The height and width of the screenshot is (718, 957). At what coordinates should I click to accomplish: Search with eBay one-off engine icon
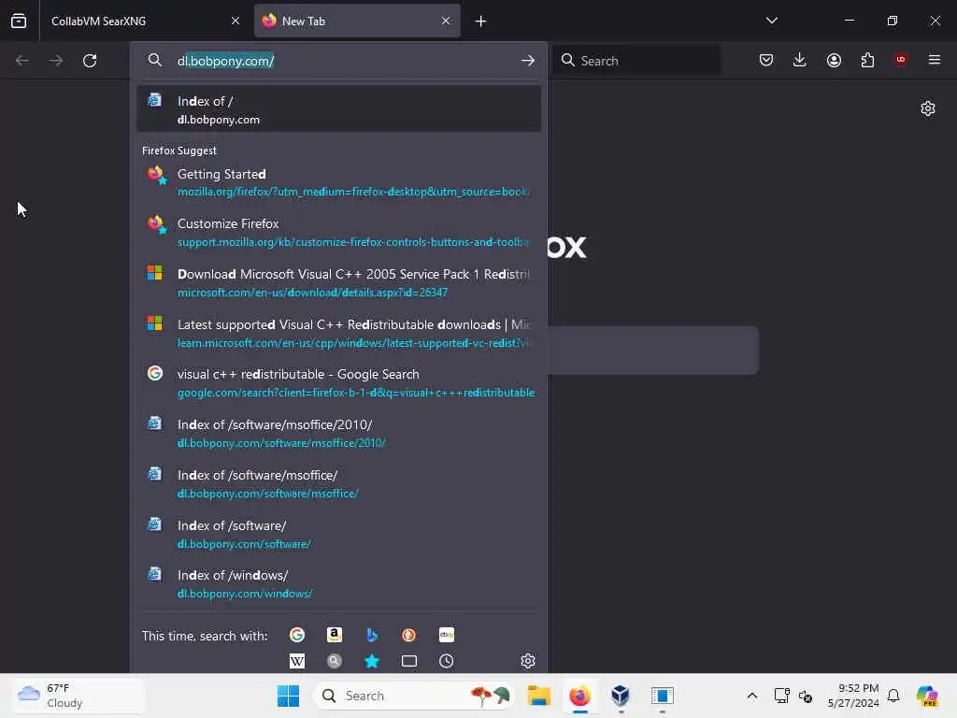(446, 635)
